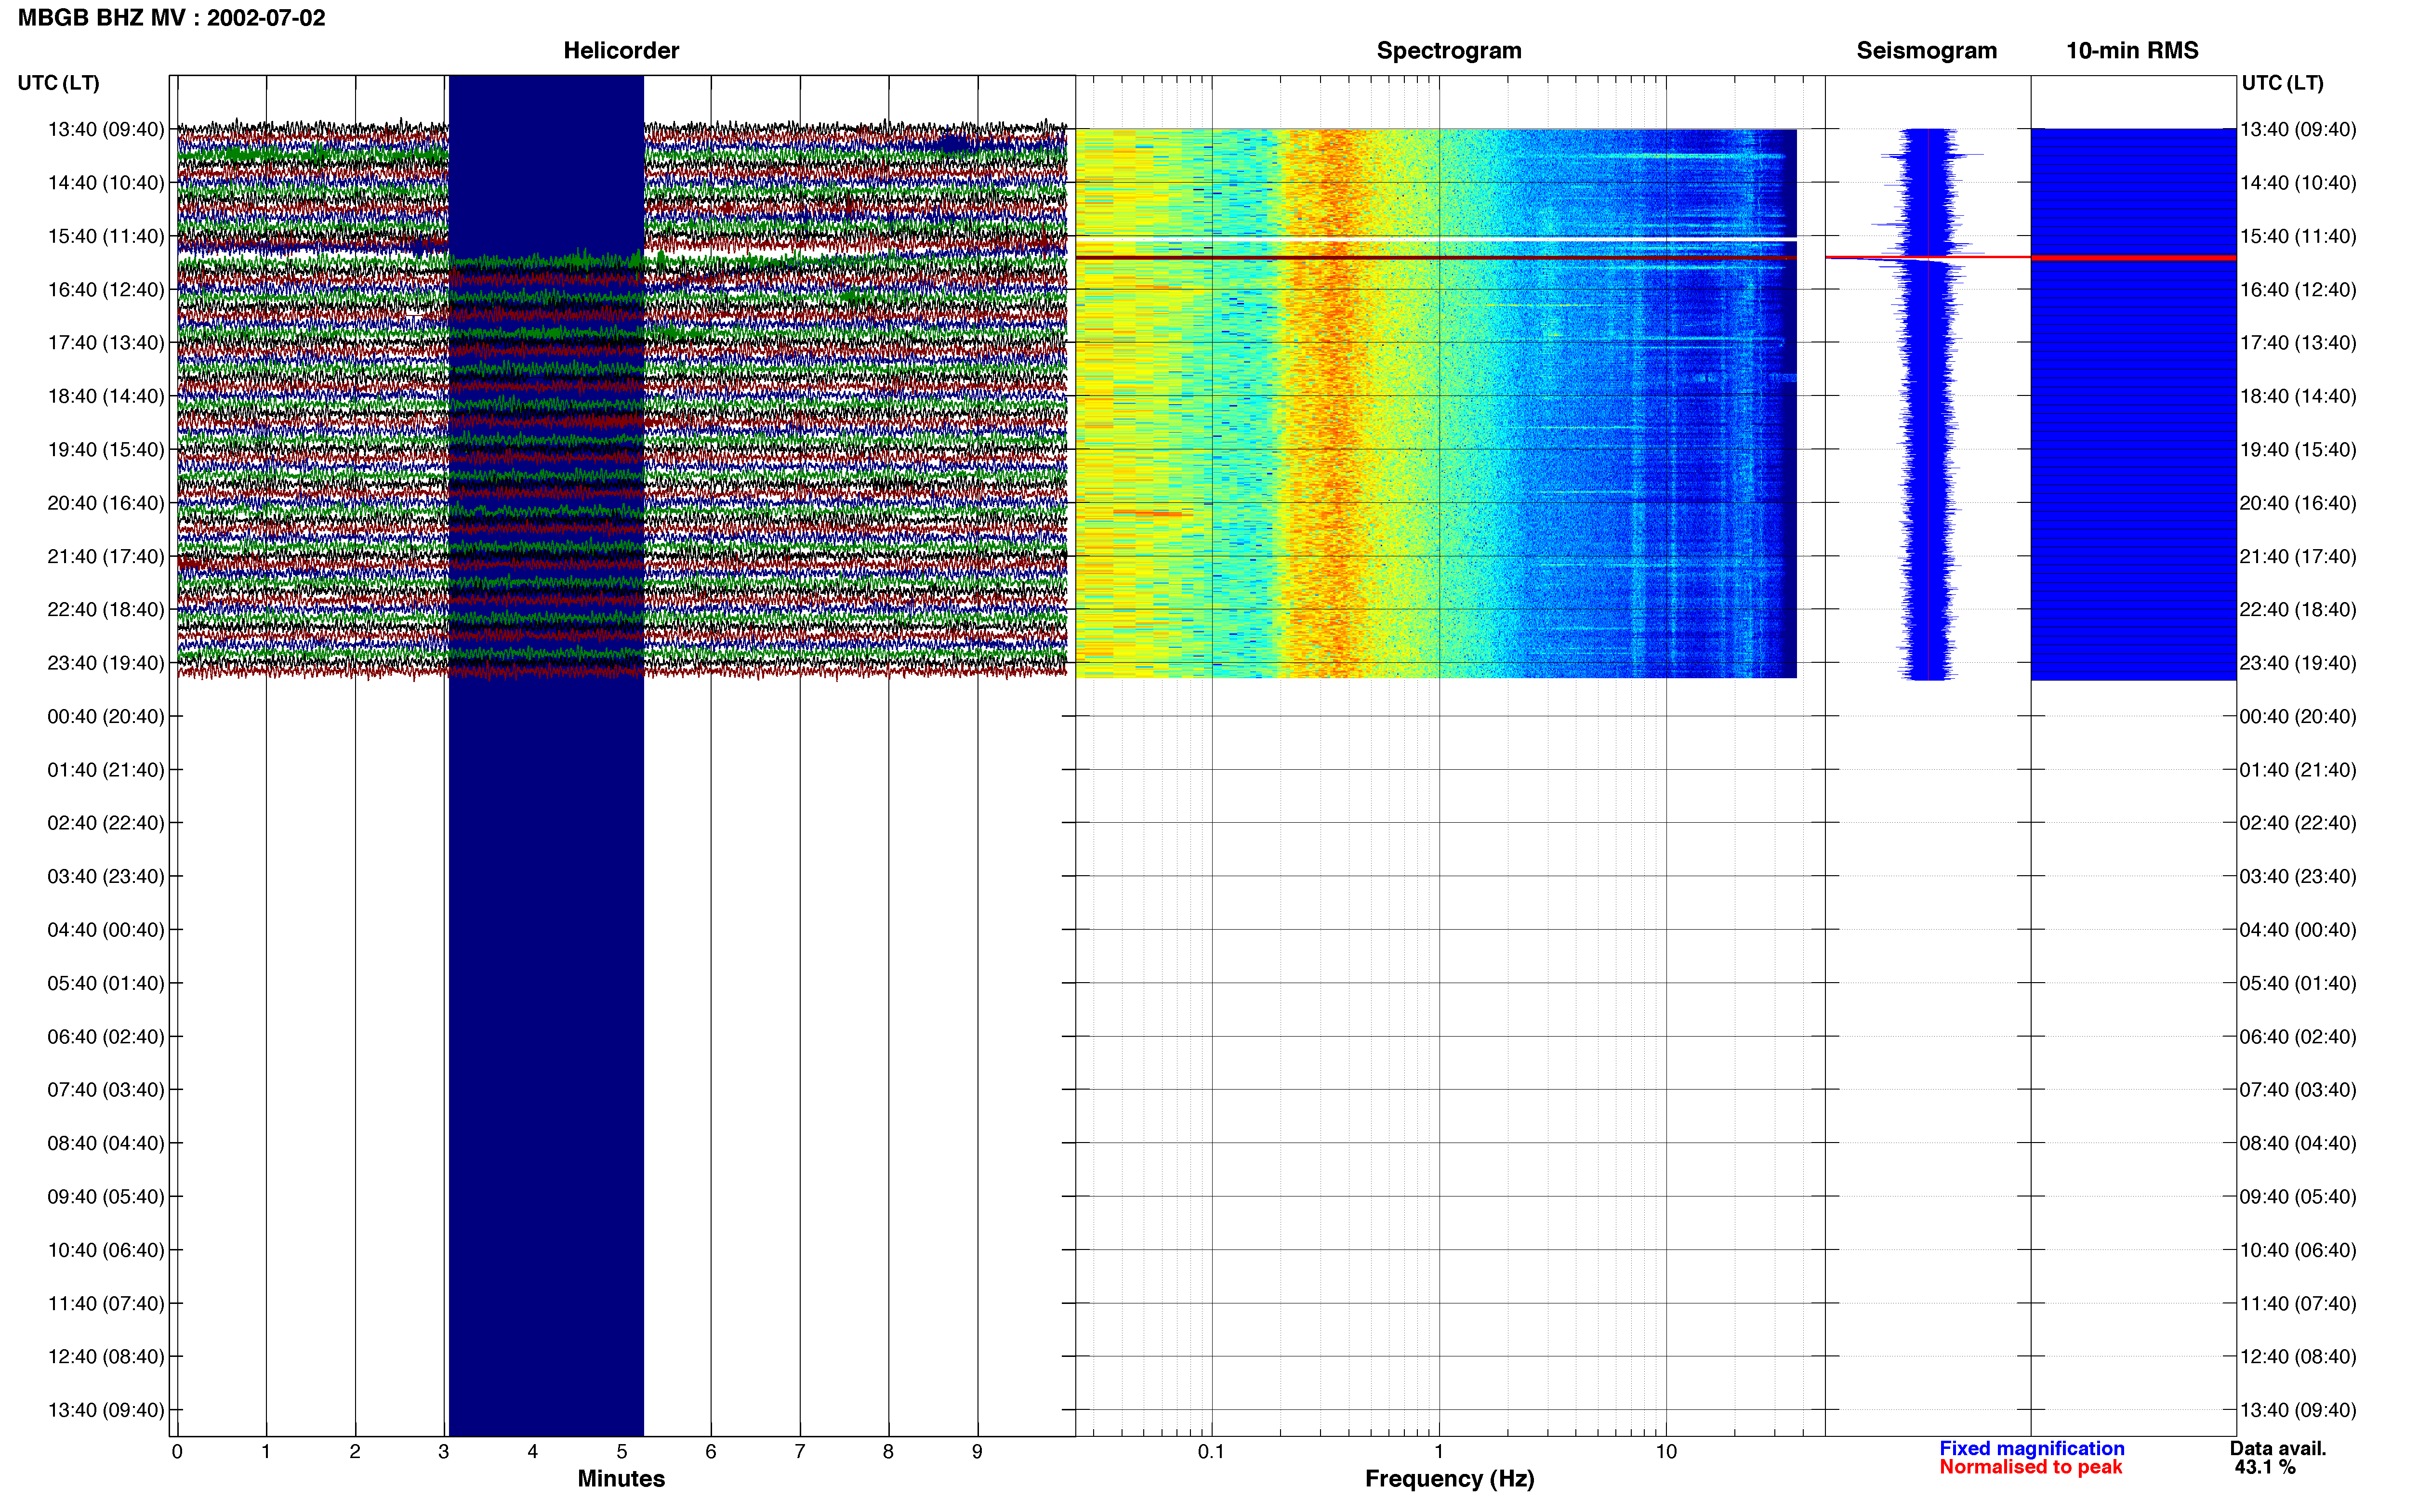Select the "0.1" tick on the frequency axis
This screenshot has height=1512, width=2418.
(1211, 1452)
